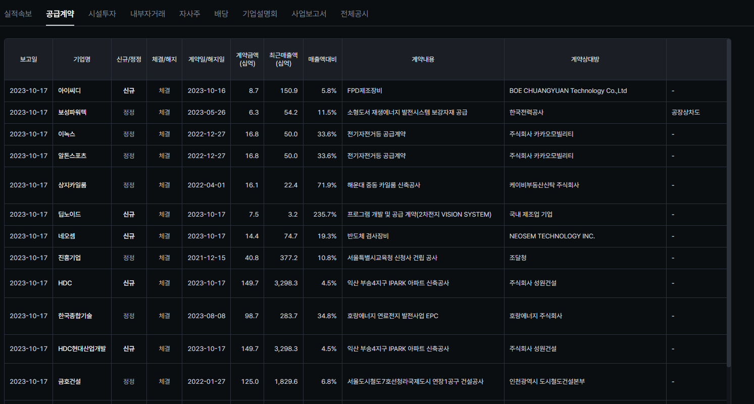Viewport: 754px width, 404px height.
Task: Click the table's vertical scrollbar
Action: tap(729, 203)
